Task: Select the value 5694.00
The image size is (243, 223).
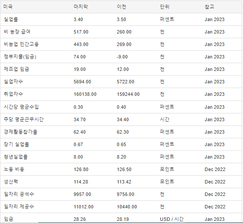Action: (82, 82)
